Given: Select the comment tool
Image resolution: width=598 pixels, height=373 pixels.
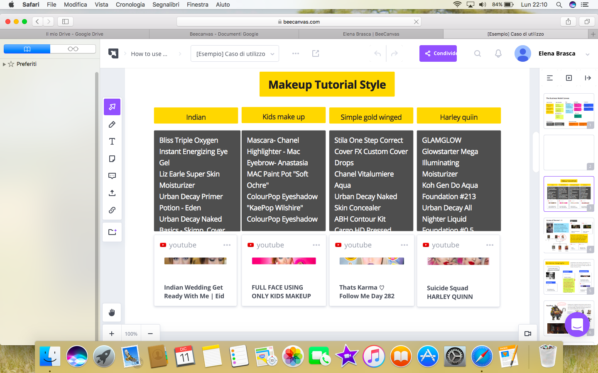Looking at the screenshot, I should coord(112,176).
